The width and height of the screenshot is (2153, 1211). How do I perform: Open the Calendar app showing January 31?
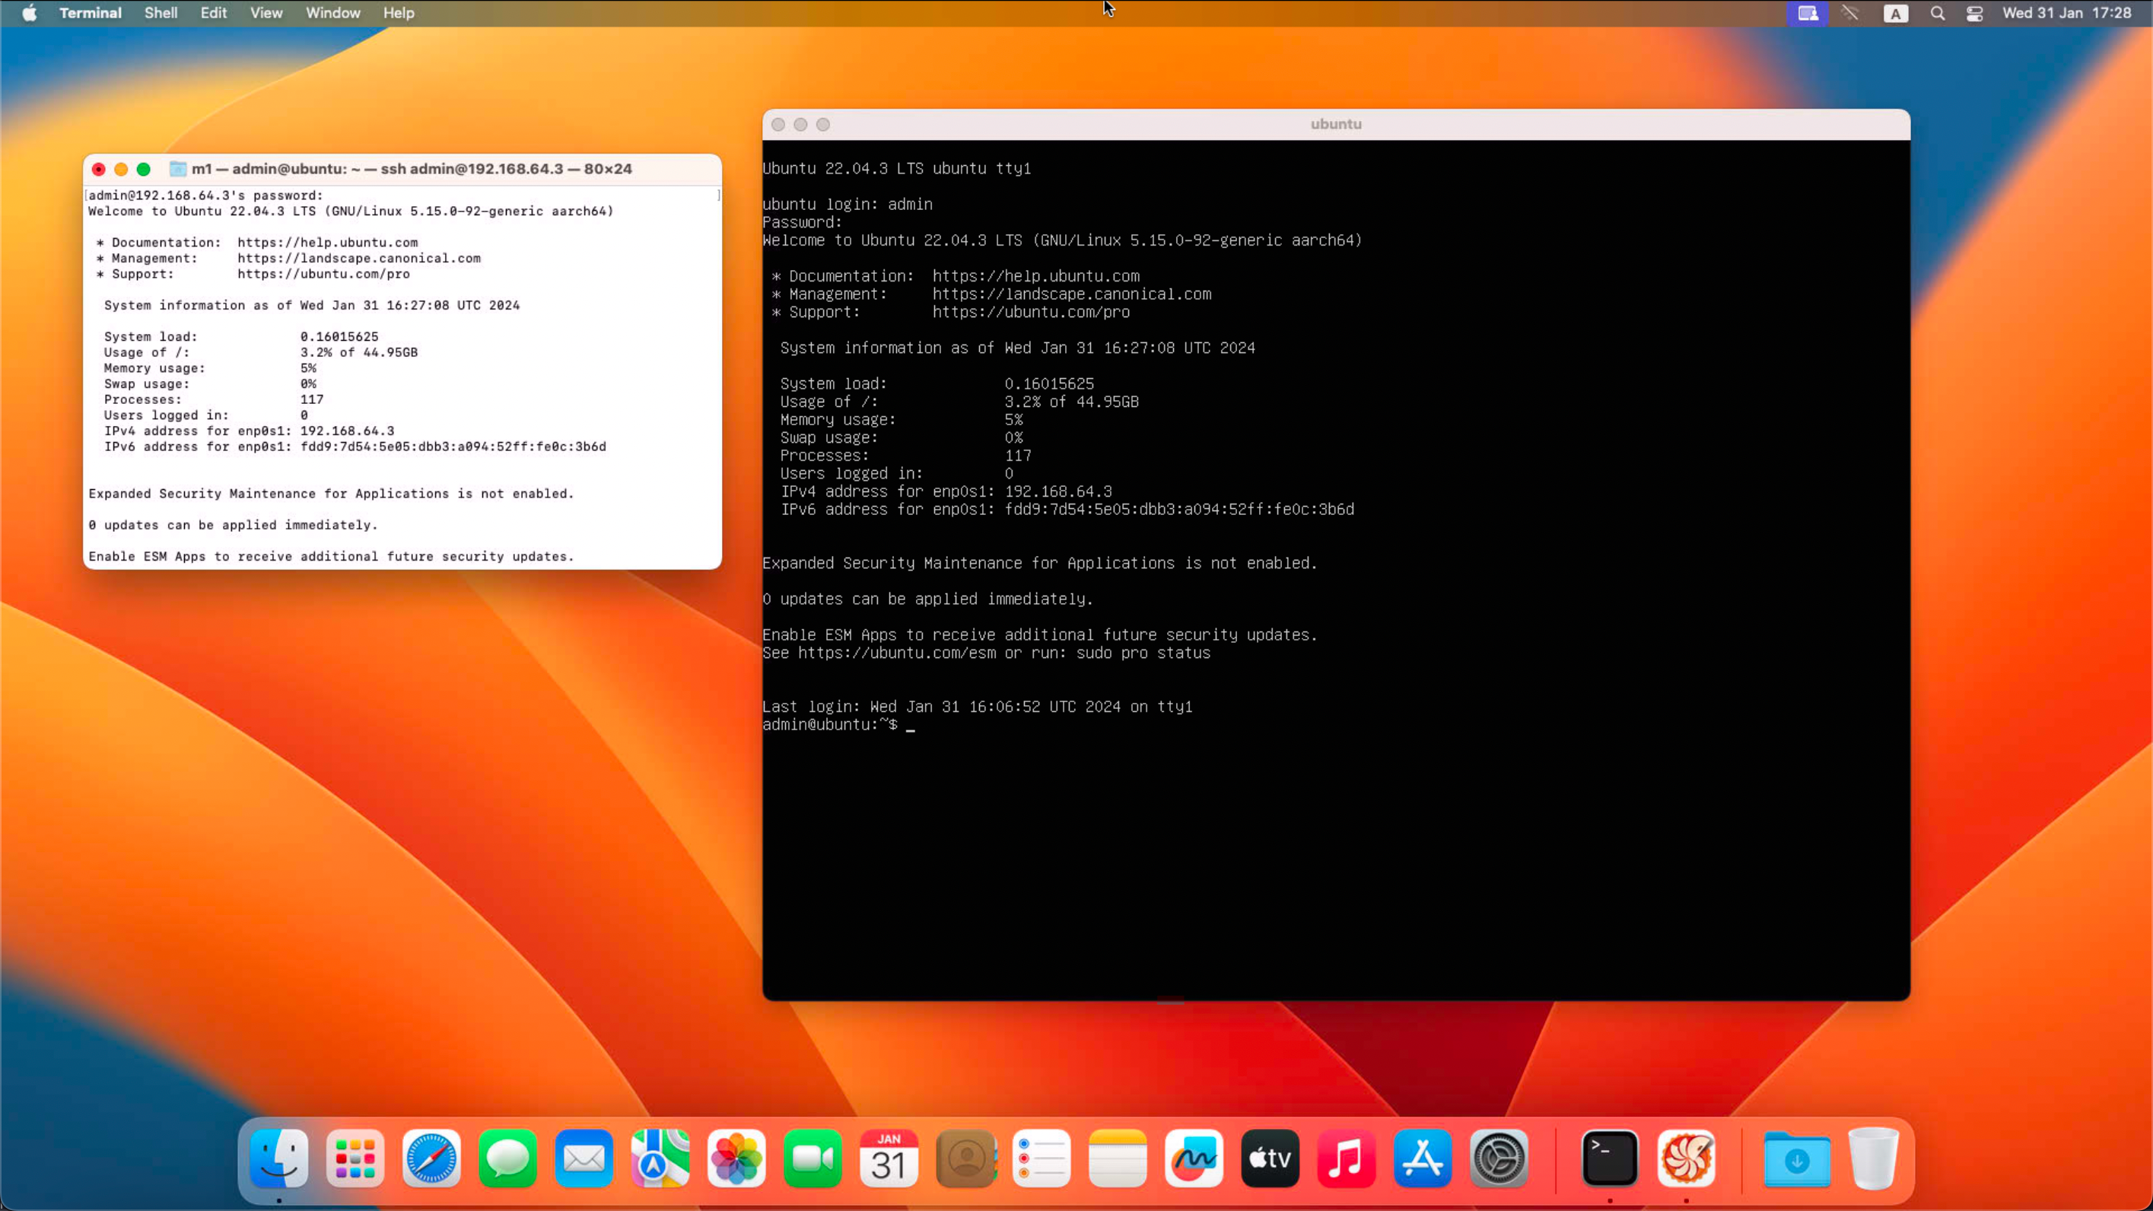(x=889, y=1159)
